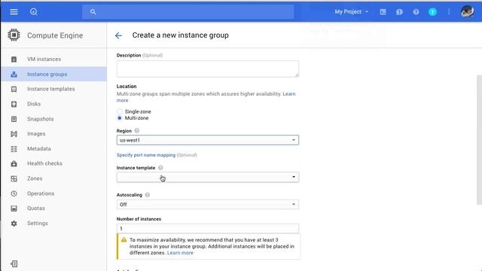Go back using the back arrow
This screenshot has height=271, width=482.
coord(118,35)
